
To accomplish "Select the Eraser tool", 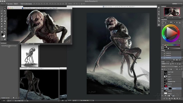I will (x=2, y=21).
